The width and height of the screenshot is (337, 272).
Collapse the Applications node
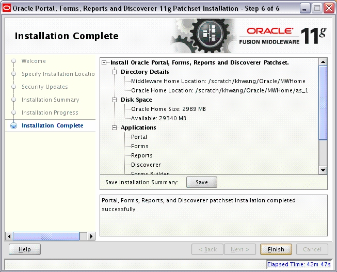point(115,128)
